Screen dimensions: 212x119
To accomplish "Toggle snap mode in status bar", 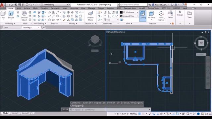I will (x=143, y=114).
